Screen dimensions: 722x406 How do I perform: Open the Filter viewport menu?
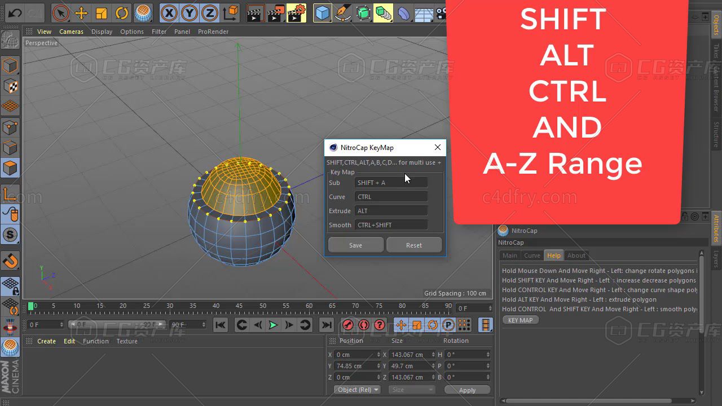(159, 32)
